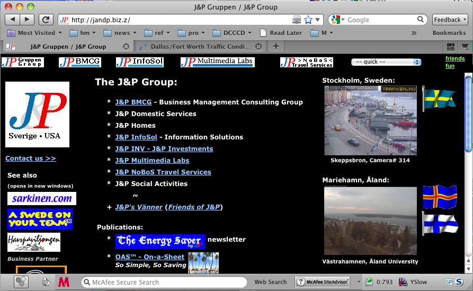Click the browser Back arrow button
Image resolution: width=473 pixels, height=291 pixels.
pos(12,20)
